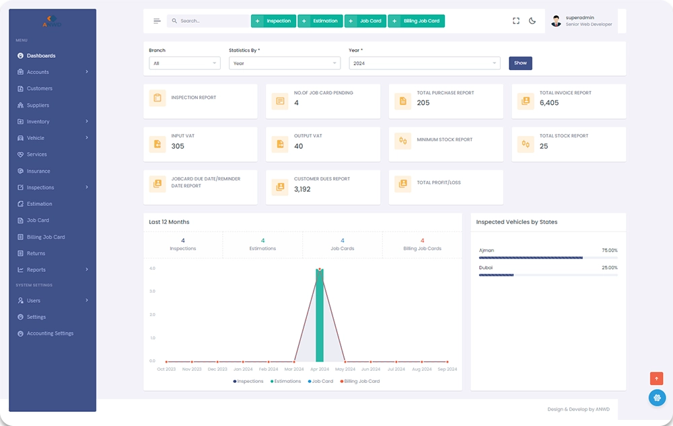This screenshot has width=673, height=426.
Task: Open Accounting Settings in sidebar
Action: click(x=50, y=333)
